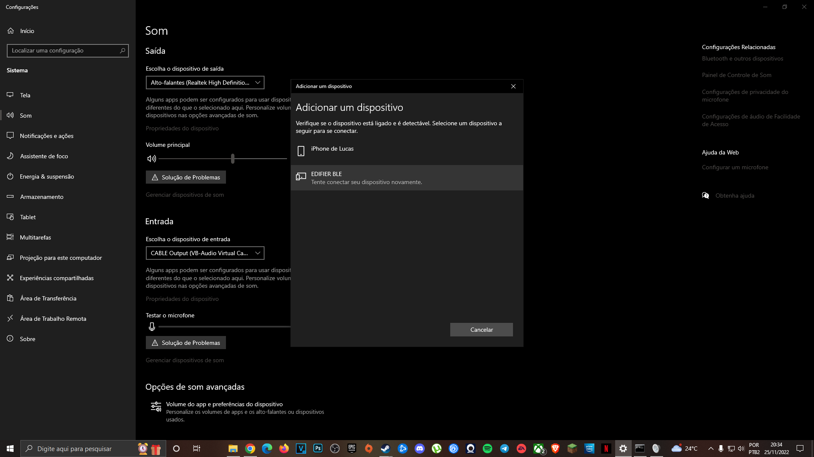Launch Steam from the taskbar

click(385, 449)
